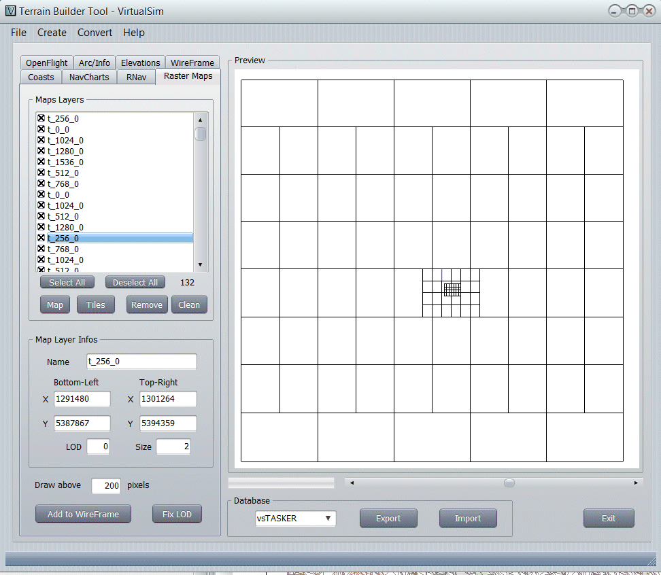The height and width of the screenshot is (575, 661).
Task: Switch to the WireFrame tab
Action: (x=192, y=63)
